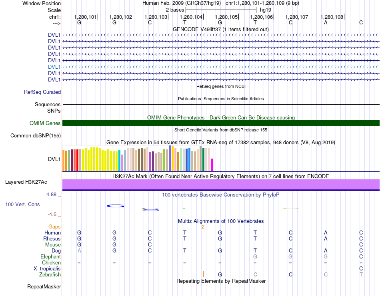The image size is (380, 296).
Task: Open the GENCODE V49lift37 track title
Action: [x=221, y=30]
